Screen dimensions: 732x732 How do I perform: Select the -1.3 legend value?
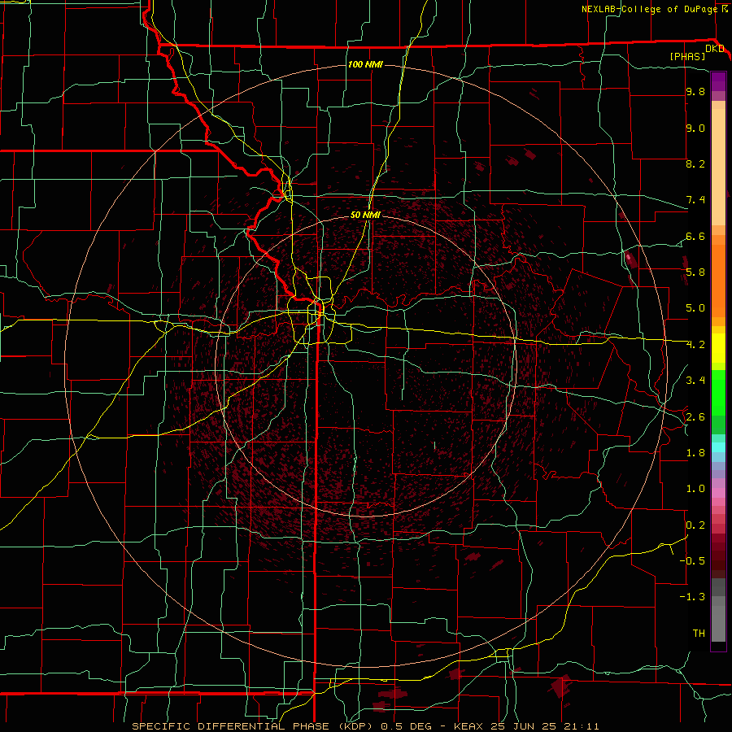coord(692,597)
